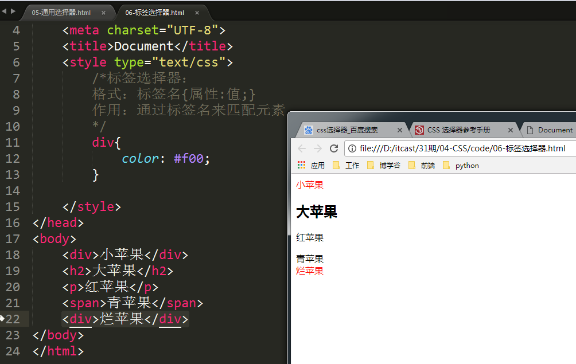Open the 工作 bookmarks folder
The width and height of the screenshot is (576, 364).
coord(346,166)
